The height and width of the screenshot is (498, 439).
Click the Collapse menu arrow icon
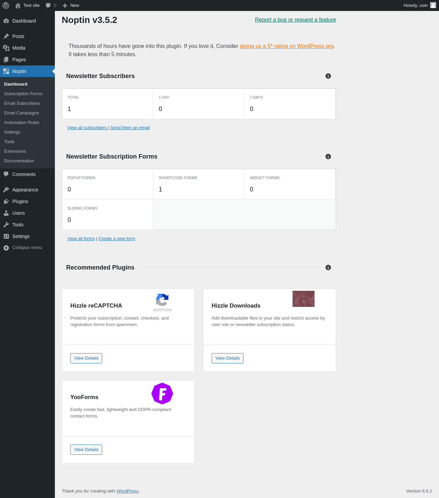6,248
